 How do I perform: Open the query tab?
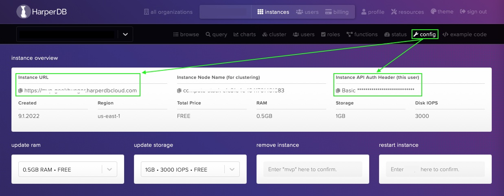[x=216, y=35]
